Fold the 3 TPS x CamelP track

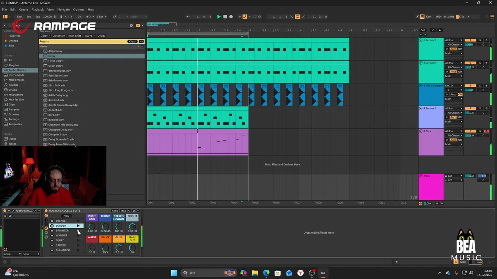(x=421, y=86)
